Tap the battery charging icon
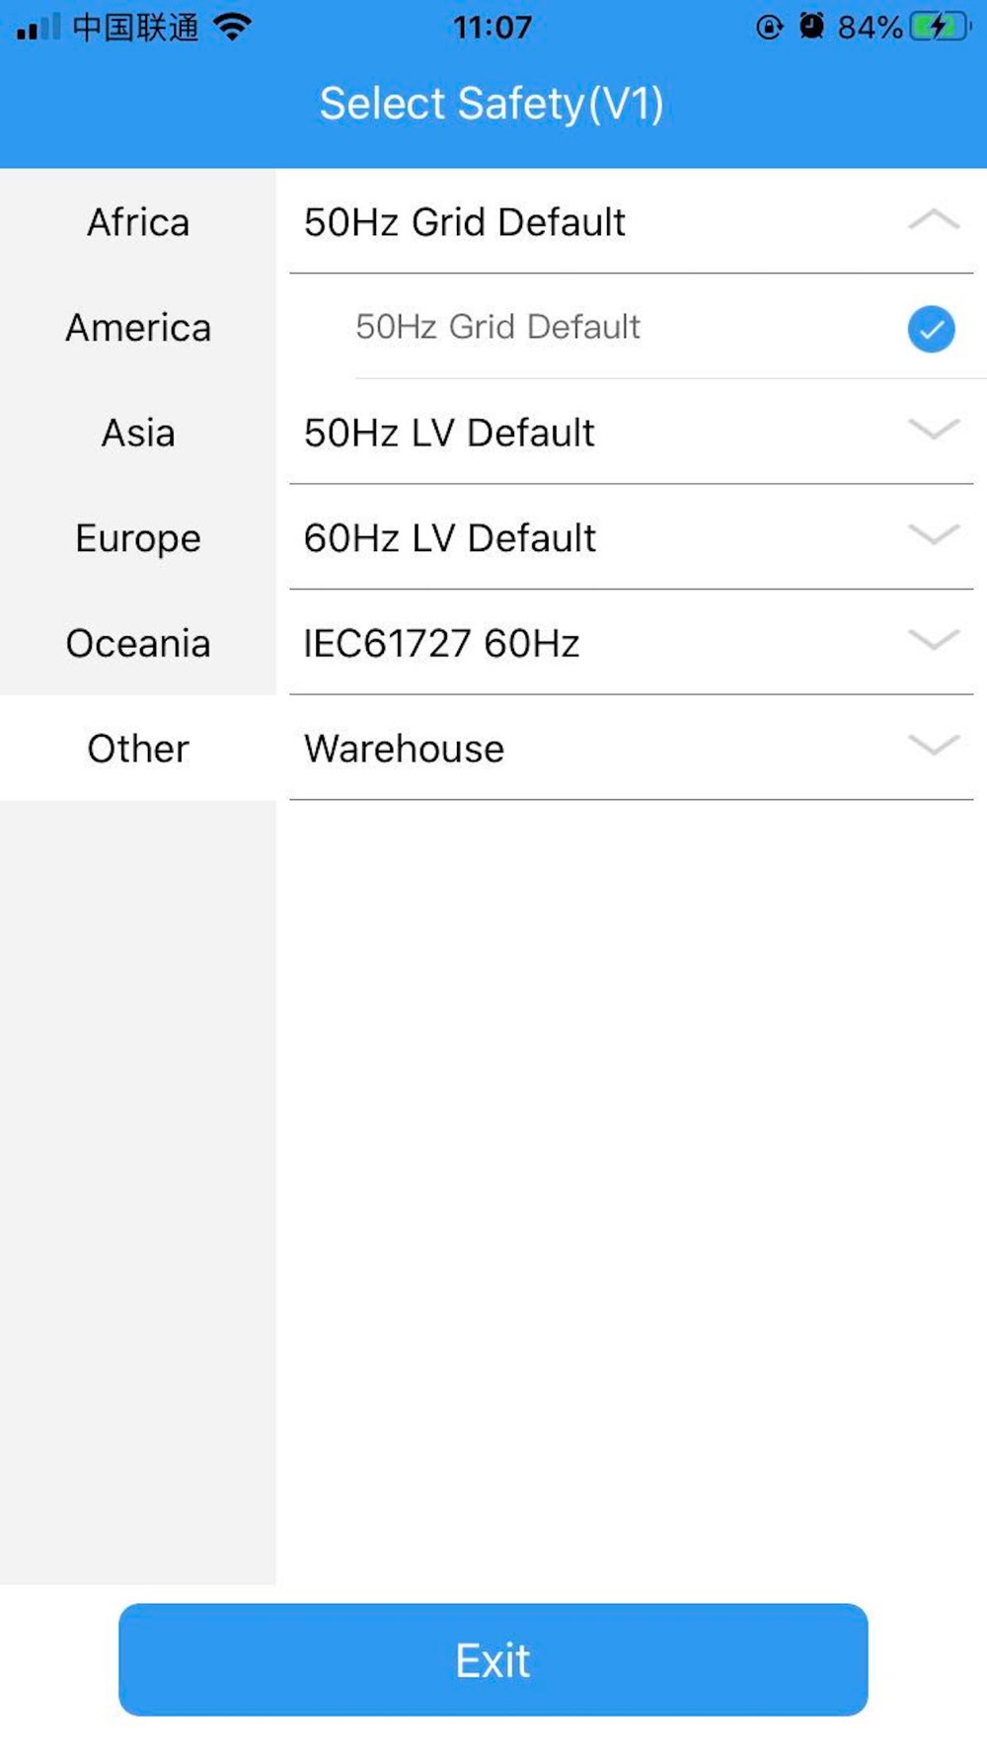Screen dimensions: 987x1756 coord(939,27)
